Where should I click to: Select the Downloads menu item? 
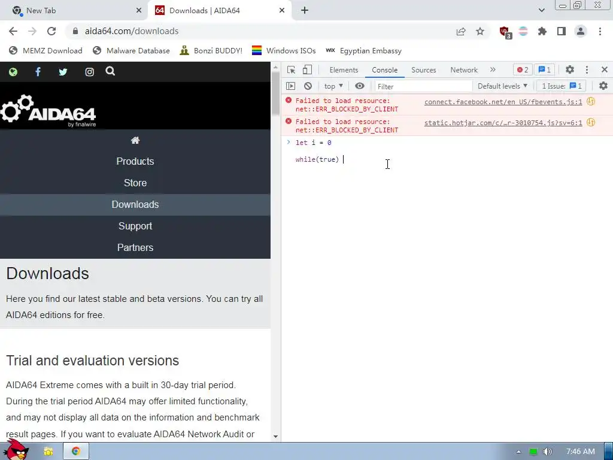(135, 204)
